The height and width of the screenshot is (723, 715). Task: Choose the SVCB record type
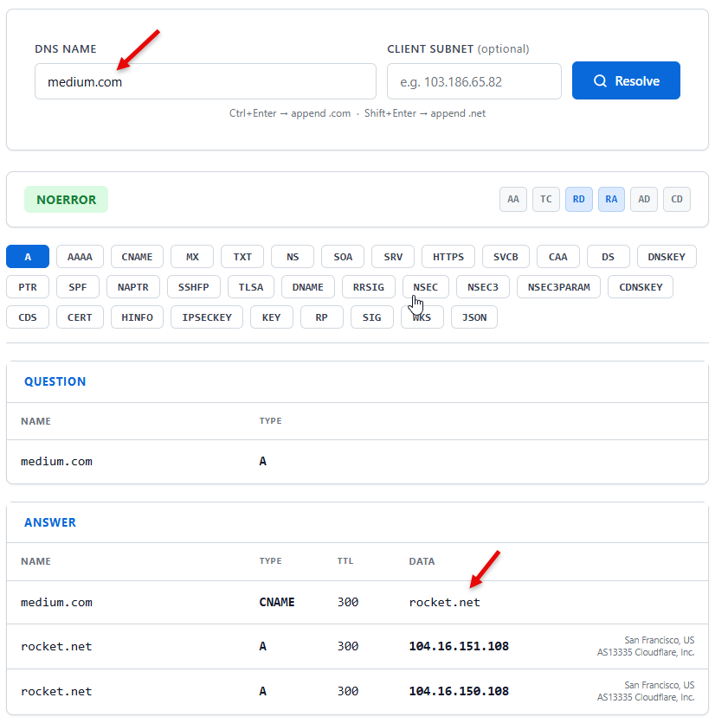pyautogui.click(x=506, y=257)
